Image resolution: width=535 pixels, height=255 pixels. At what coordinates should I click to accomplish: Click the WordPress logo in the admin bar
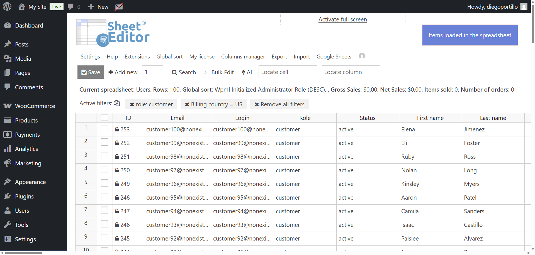click(7, 6)
